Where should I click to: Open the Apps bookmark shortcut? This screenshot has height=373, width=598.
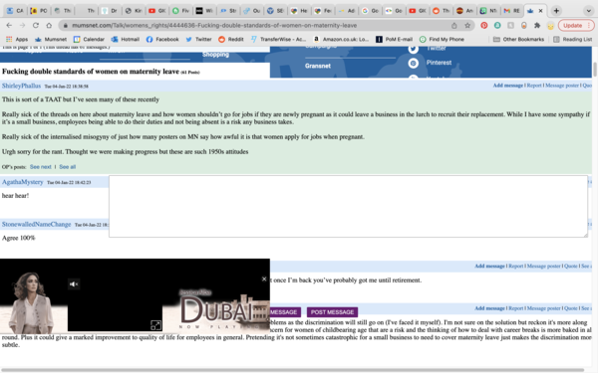[17, 39]
